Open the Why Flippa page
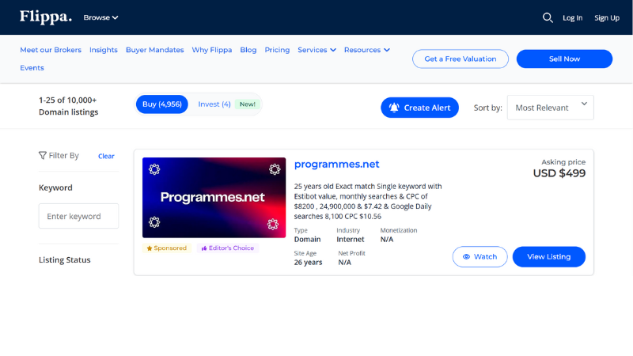Viewport: 633px width, 356px height. (211, 50)
